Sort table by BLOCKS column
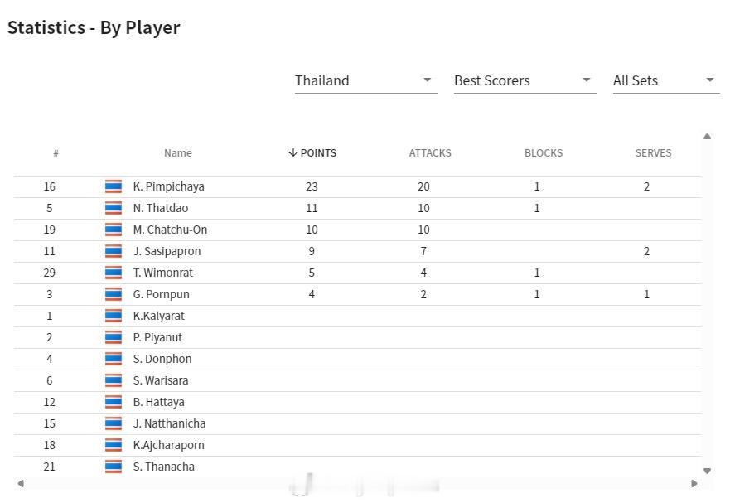The width and height of the screenshot is (730, 503). 544,152
